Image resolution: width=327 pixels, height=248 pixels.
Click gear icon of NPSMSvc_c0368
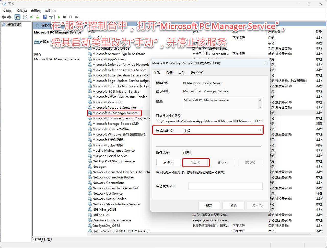(x=90, y=209)
